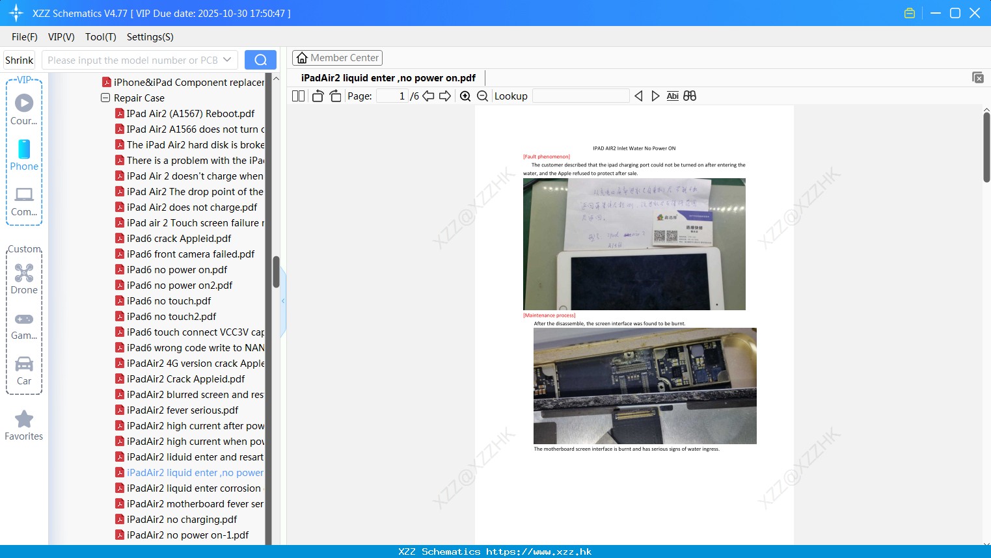This screenshot has height=558, width=991.
Task: Open iPad air 2 Touch screen failure file
Action: tap(190, 223)
